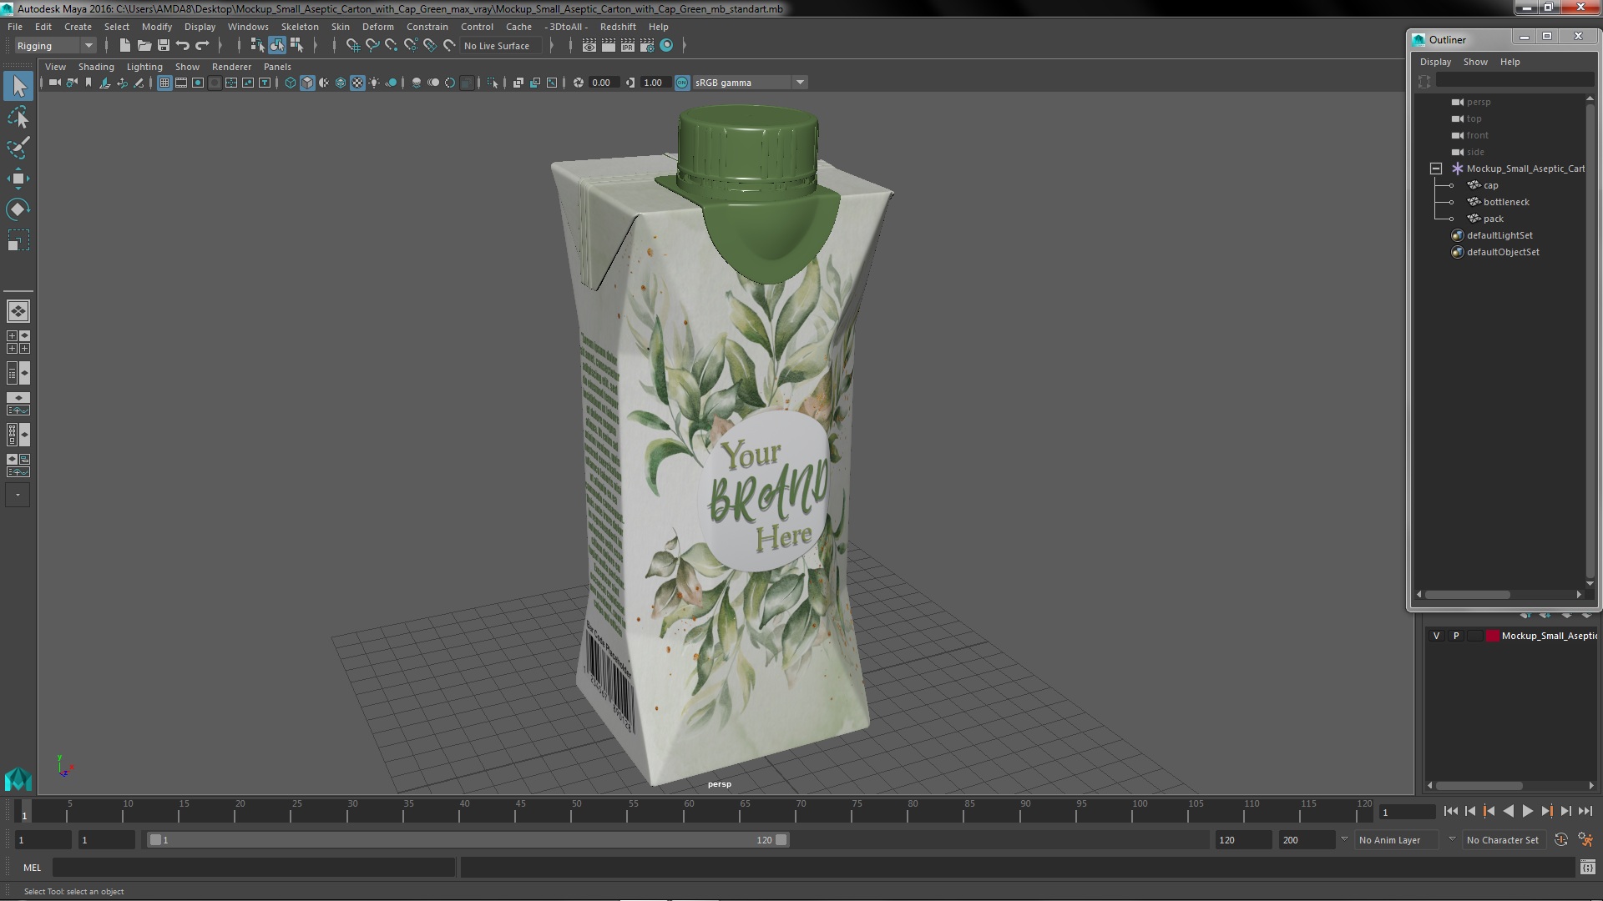Open the File menu
Viewport: 1603px width, 901px height.
pos(15,27)
